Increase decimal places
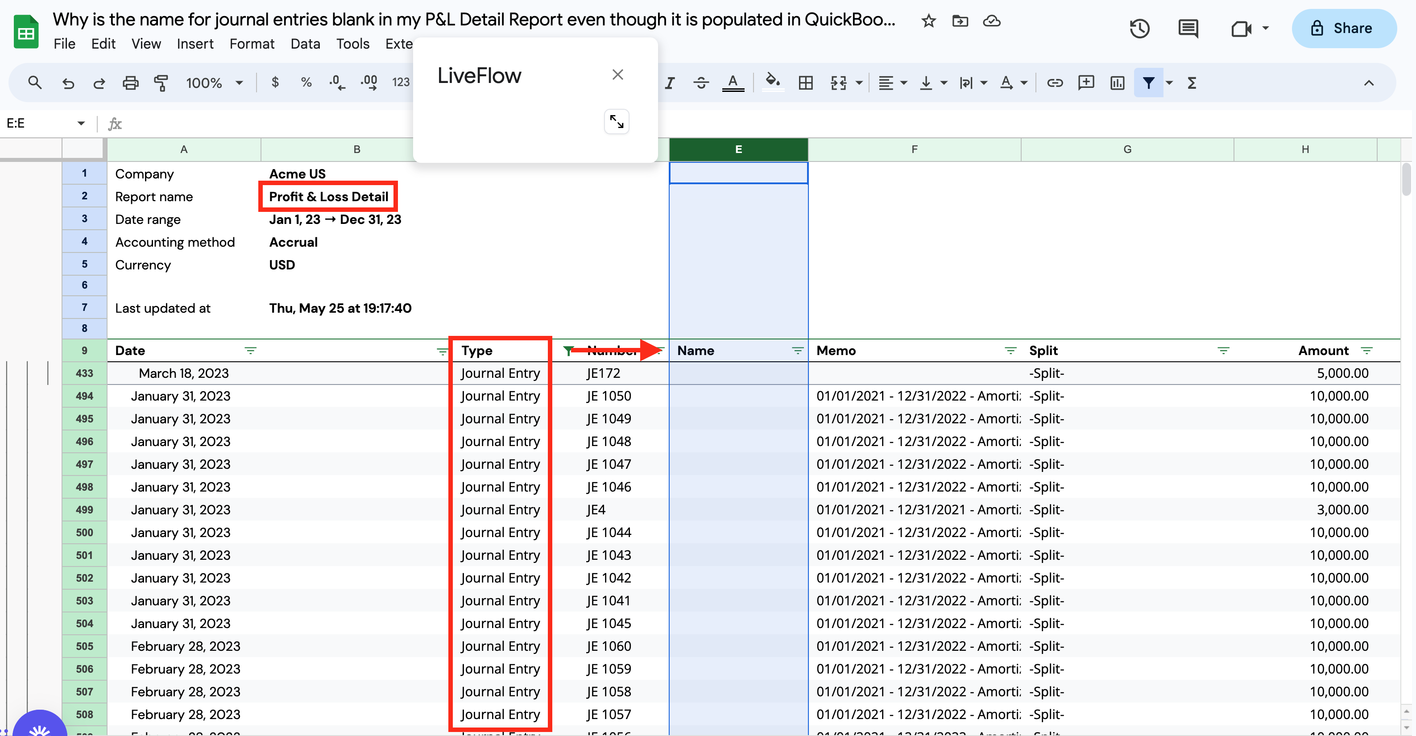The width and height of the screenshot is (1416, 736). 369,83
